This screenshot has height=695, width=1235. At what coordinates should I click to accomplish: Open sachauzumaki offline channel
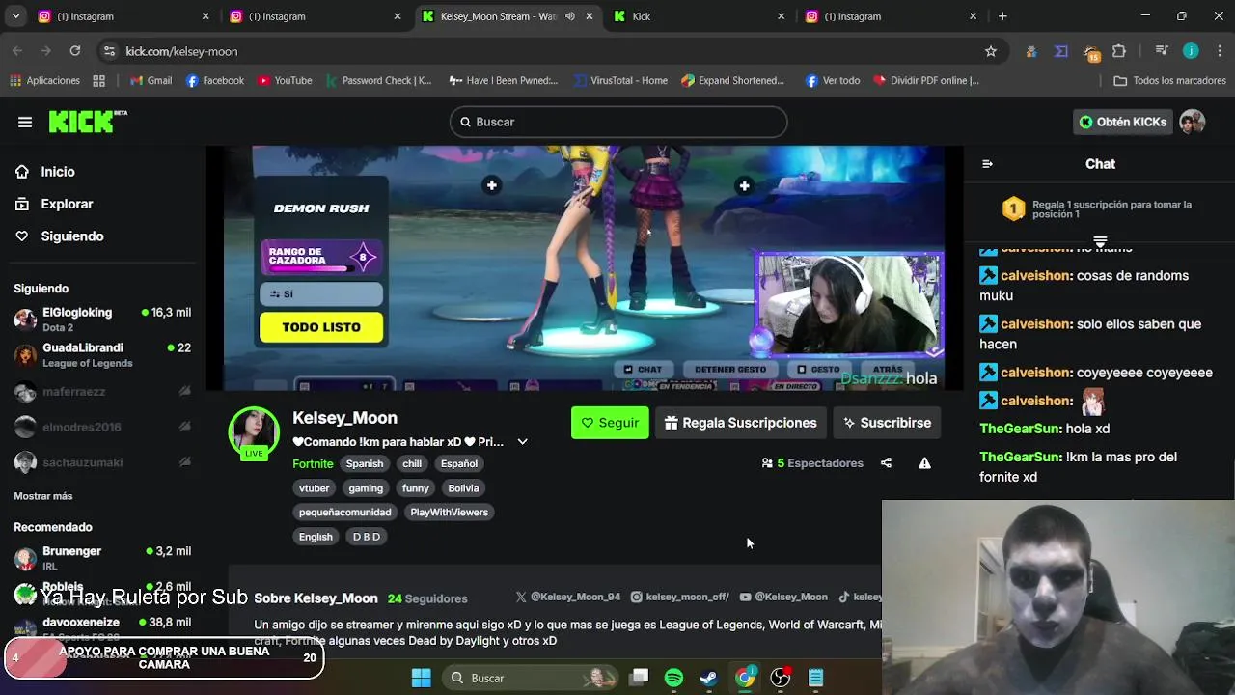click(101, 462)
